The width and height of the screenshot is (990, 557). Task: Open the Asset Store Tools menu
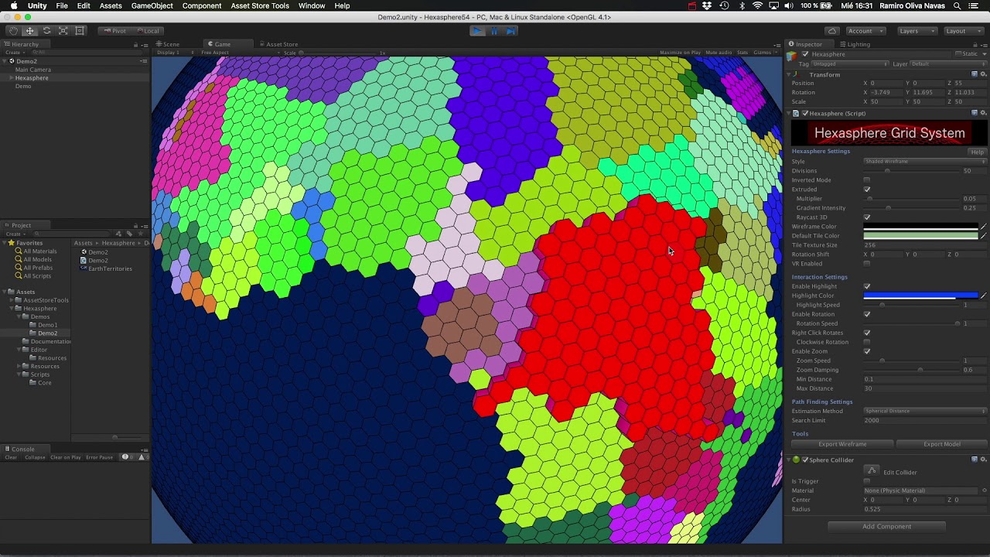tap(260, 5)
